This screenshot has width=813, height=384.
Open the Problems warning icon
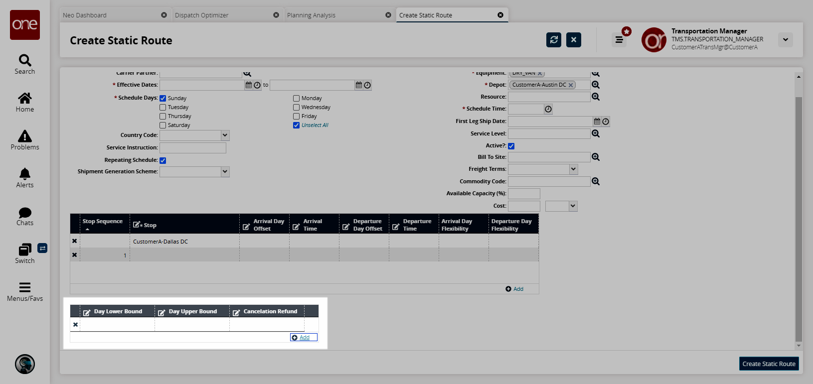click(24, 140)
